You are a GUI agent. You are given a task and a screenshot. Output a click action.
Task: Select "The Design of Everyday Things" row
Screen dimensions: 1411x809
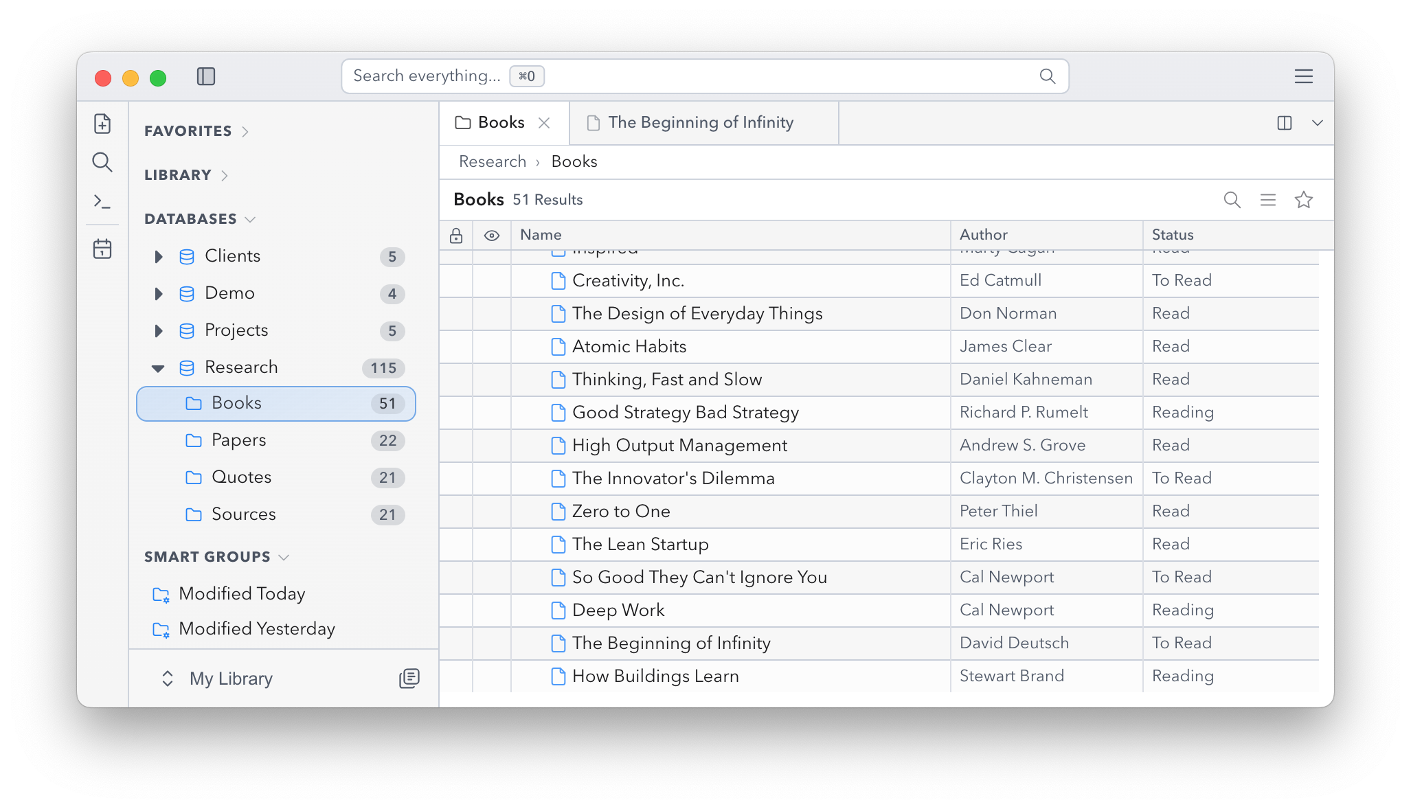point(879,314)
